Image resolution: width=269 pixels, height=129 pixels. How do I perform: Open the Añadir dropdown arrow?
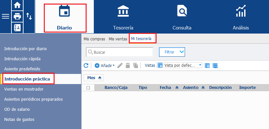(x=113, y=65)
